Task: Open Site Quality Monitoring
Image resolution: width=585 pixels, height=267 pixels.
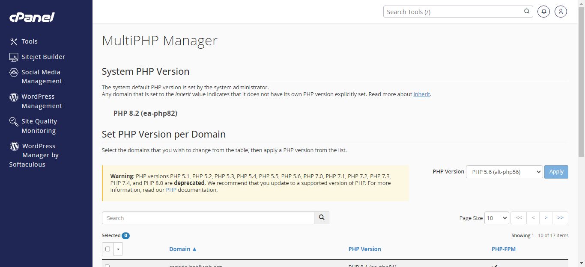Action: pyautogui.click(x=39, y=126)
